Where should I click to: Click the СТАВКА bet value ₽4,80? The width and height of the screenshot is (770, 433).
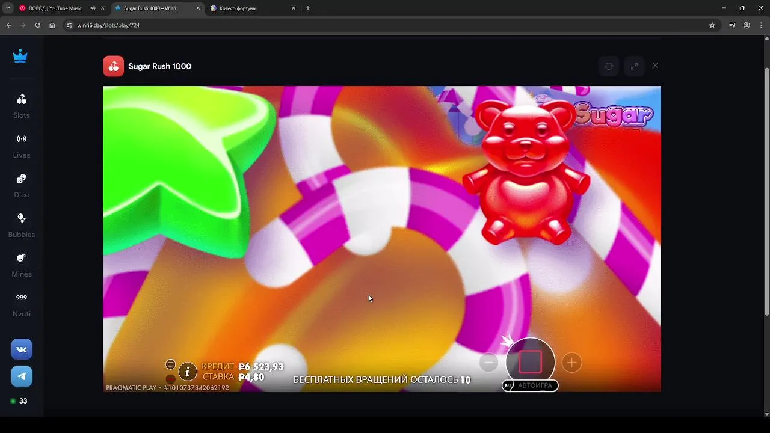pos(251,377)
